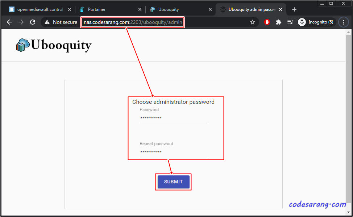This screenshot has width=353, height=217.
Task: Click the Ubooquity logo
Action: pos(54,45)
